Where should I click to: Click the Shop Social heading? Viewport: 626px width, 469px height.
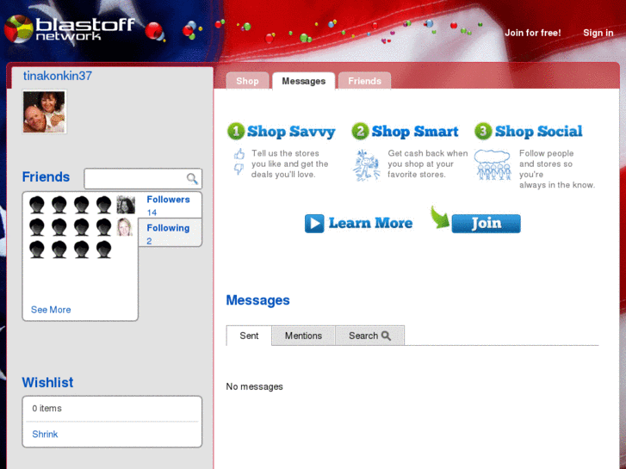click(538, 132)
